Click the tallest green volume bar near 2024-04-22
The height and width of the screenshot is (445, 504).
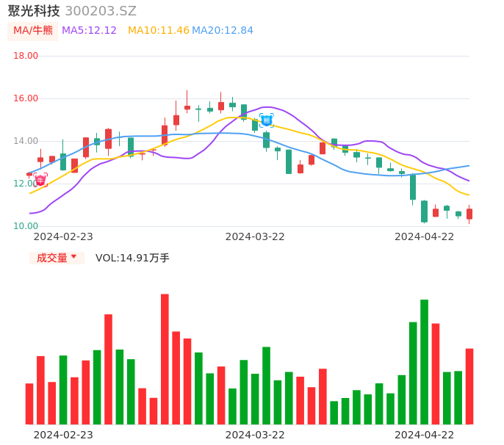coord(425,362)
